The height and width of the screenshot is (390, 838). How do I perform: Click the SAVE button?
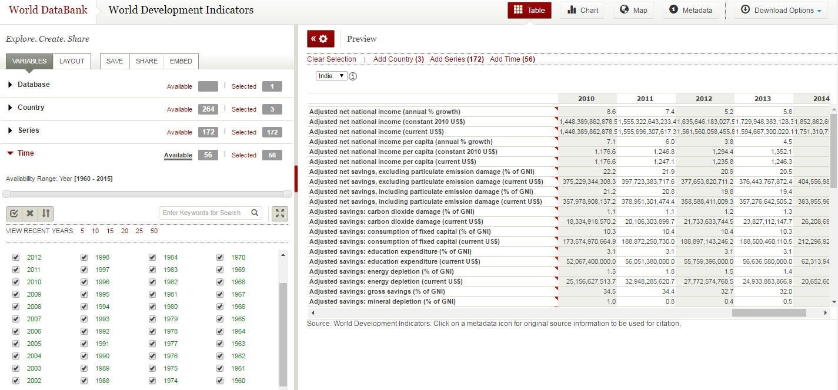click(x=115, y=61)
